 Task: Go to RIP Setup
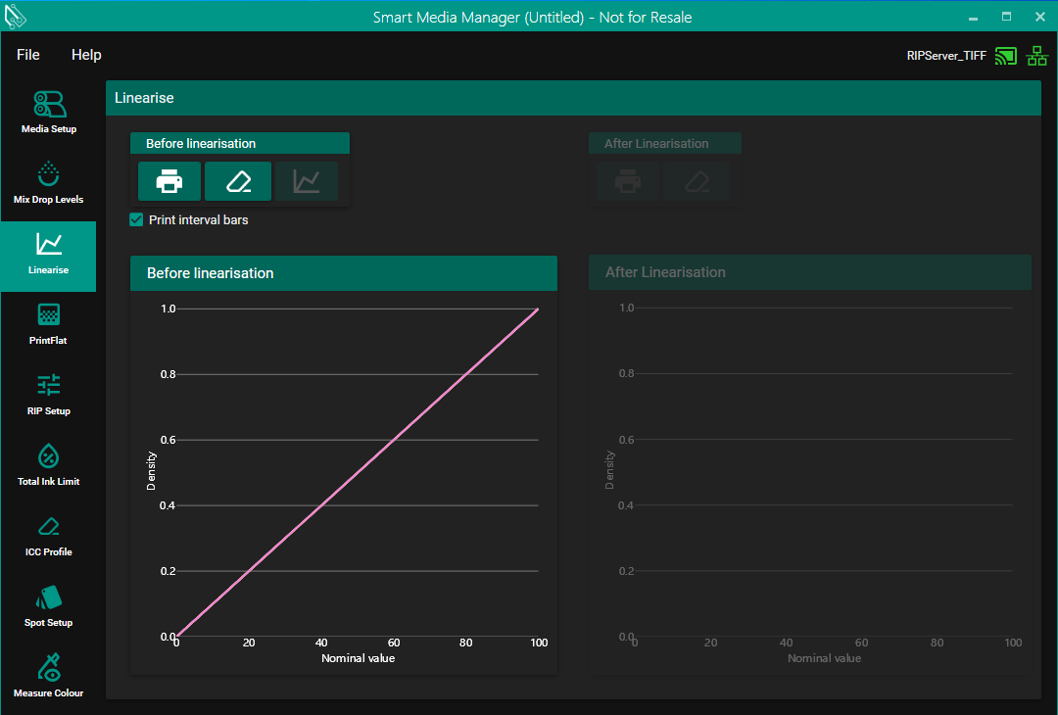click(x=48, y=395)
